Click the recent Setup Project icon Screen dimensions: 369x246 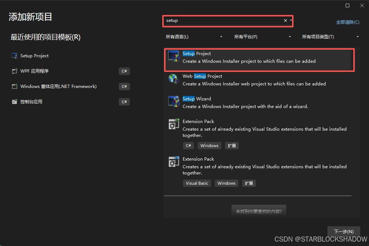[15, 56]
